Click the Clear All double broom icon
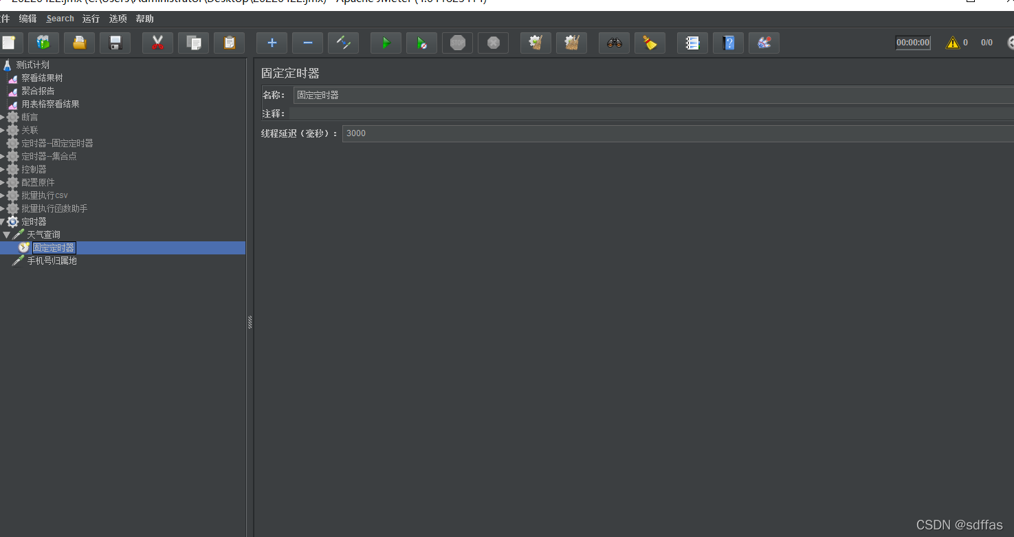1014x537 pixels. pos(571,43)
